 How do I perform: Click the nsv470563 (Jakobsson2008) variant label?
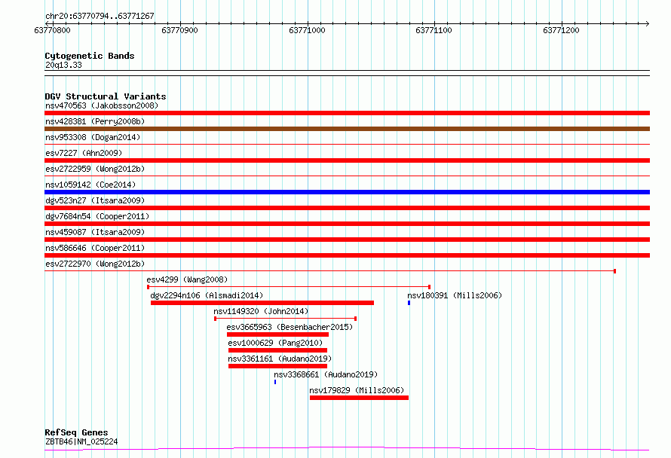(x=102, y=105)
